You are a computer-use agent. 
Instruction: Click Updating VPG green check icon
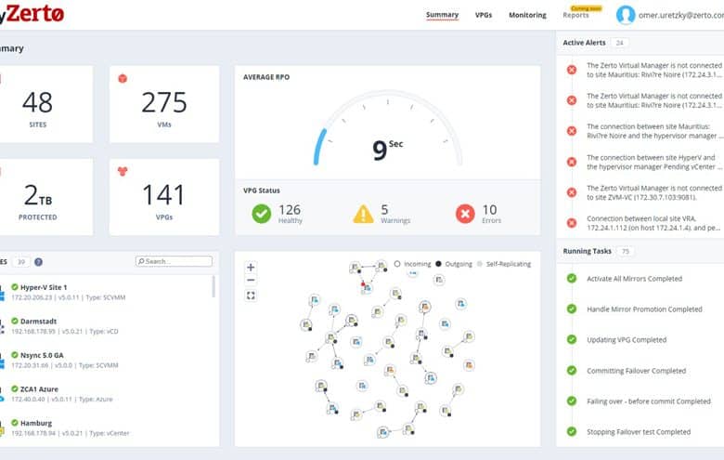coord(572,340)
